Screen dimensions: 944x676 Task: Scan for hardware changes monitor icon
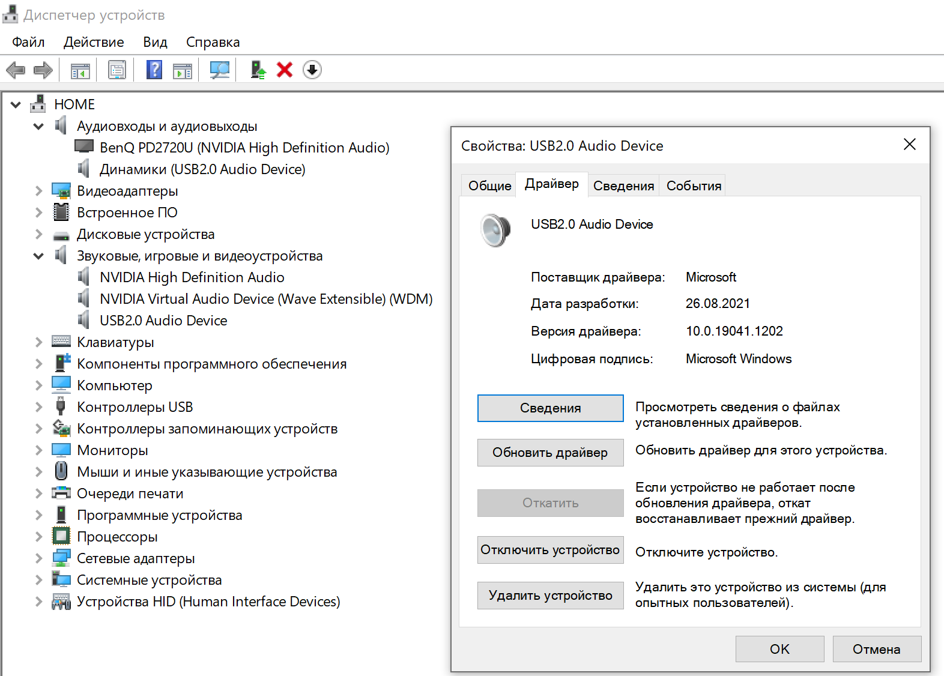click(220, 70)
